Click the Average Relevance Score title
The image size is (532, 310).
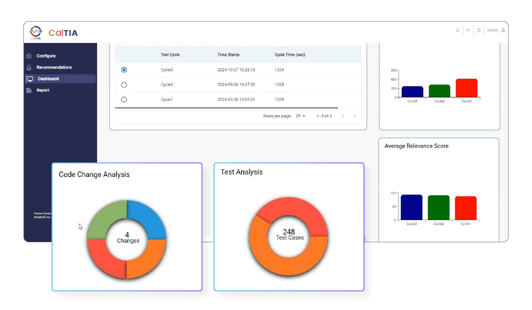[x=416, y=146]
